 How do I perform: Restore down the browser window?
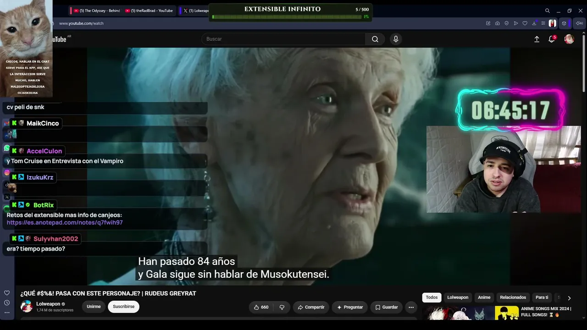click(569, 11)
